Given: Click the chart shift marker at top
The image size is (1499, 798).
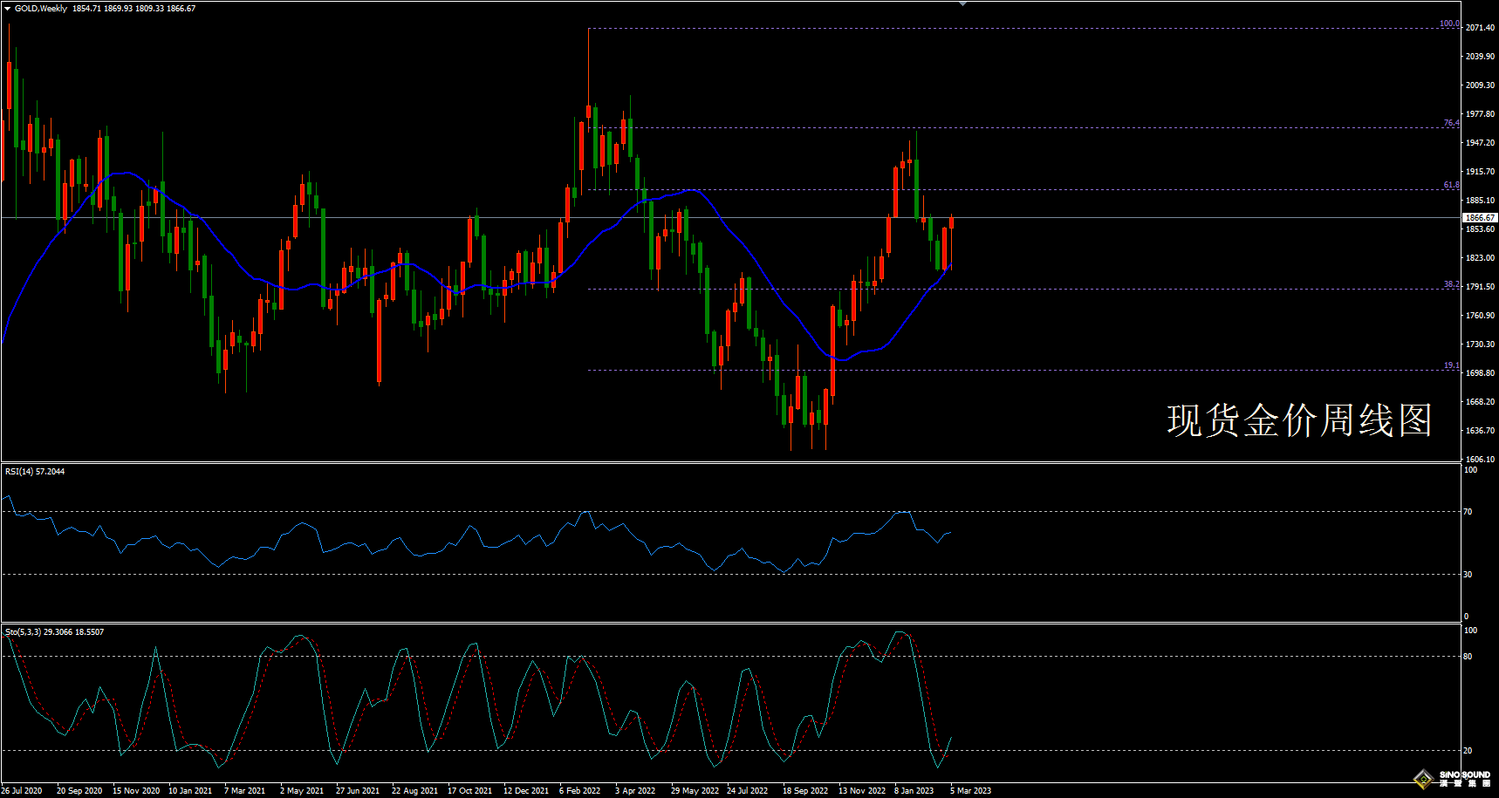Looking at the screenshot, I should [x=962, y=4].
